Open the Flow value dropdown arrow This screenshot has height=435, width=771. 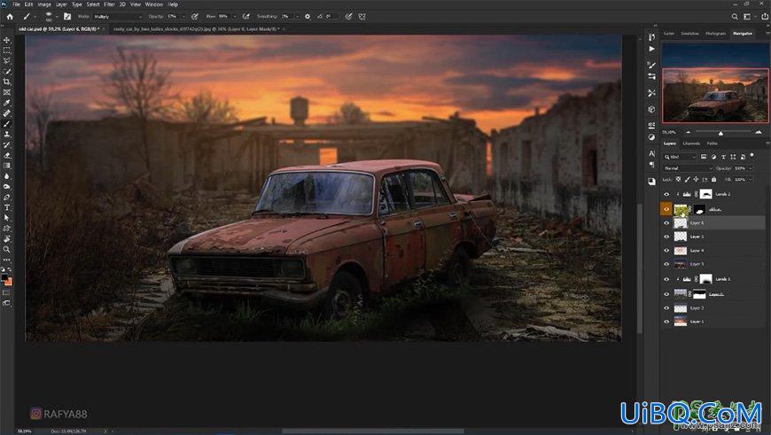(x=235, y=16)
